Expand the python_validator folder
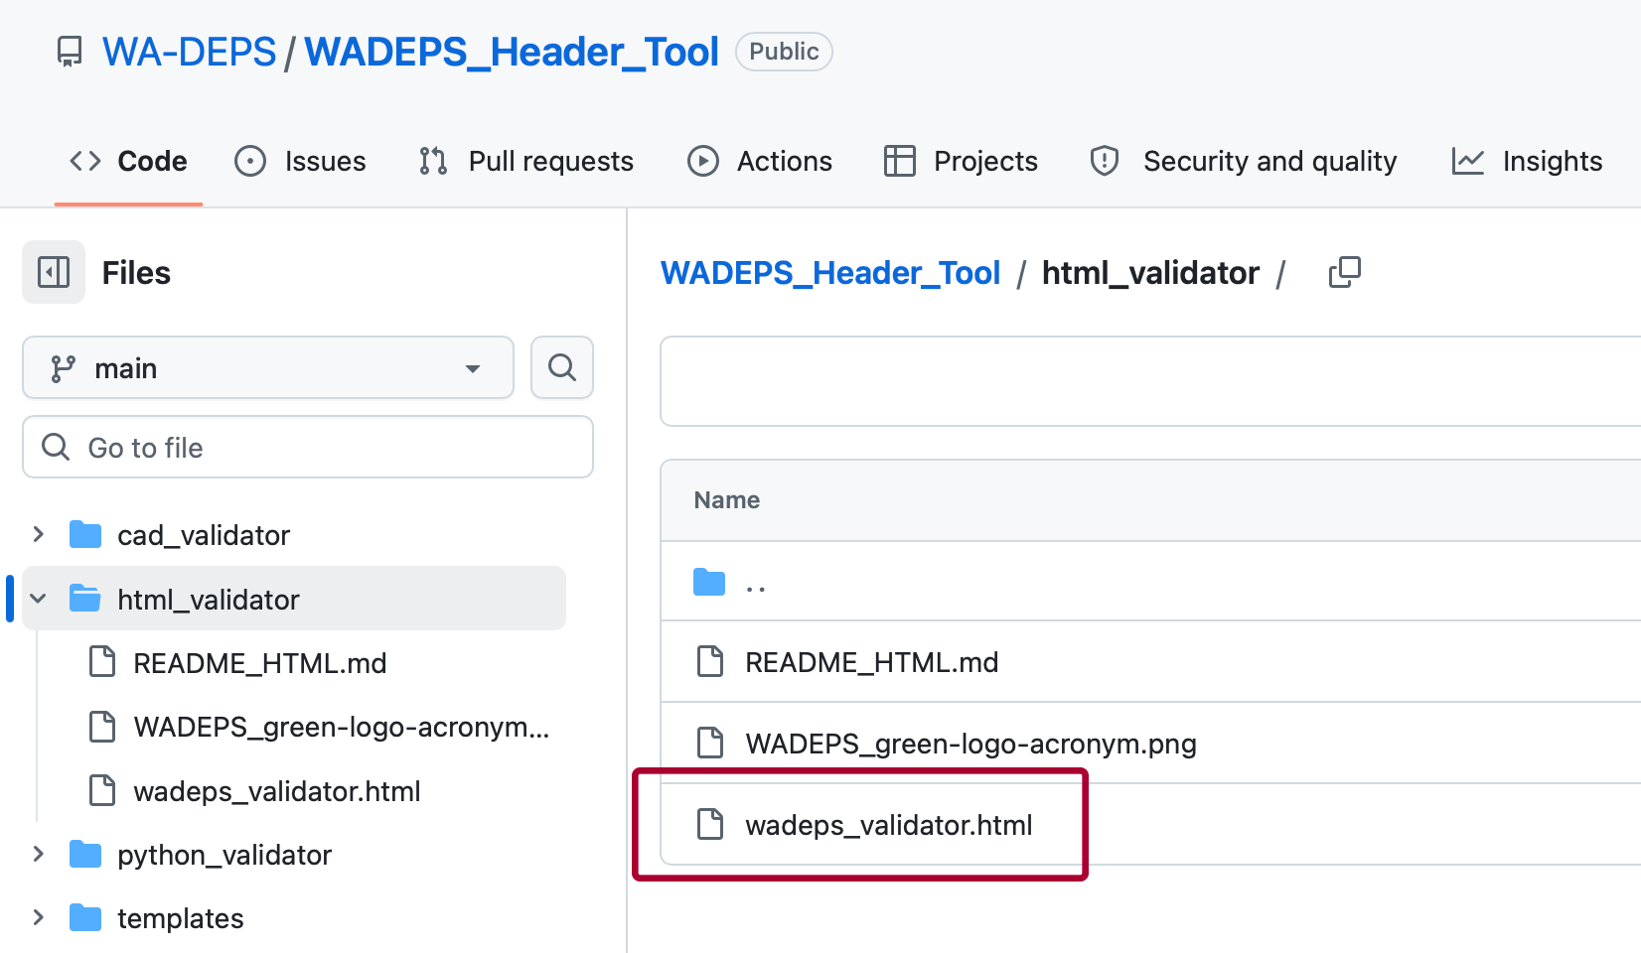This screenshot has height=953, width=1641. pos(38,854)
